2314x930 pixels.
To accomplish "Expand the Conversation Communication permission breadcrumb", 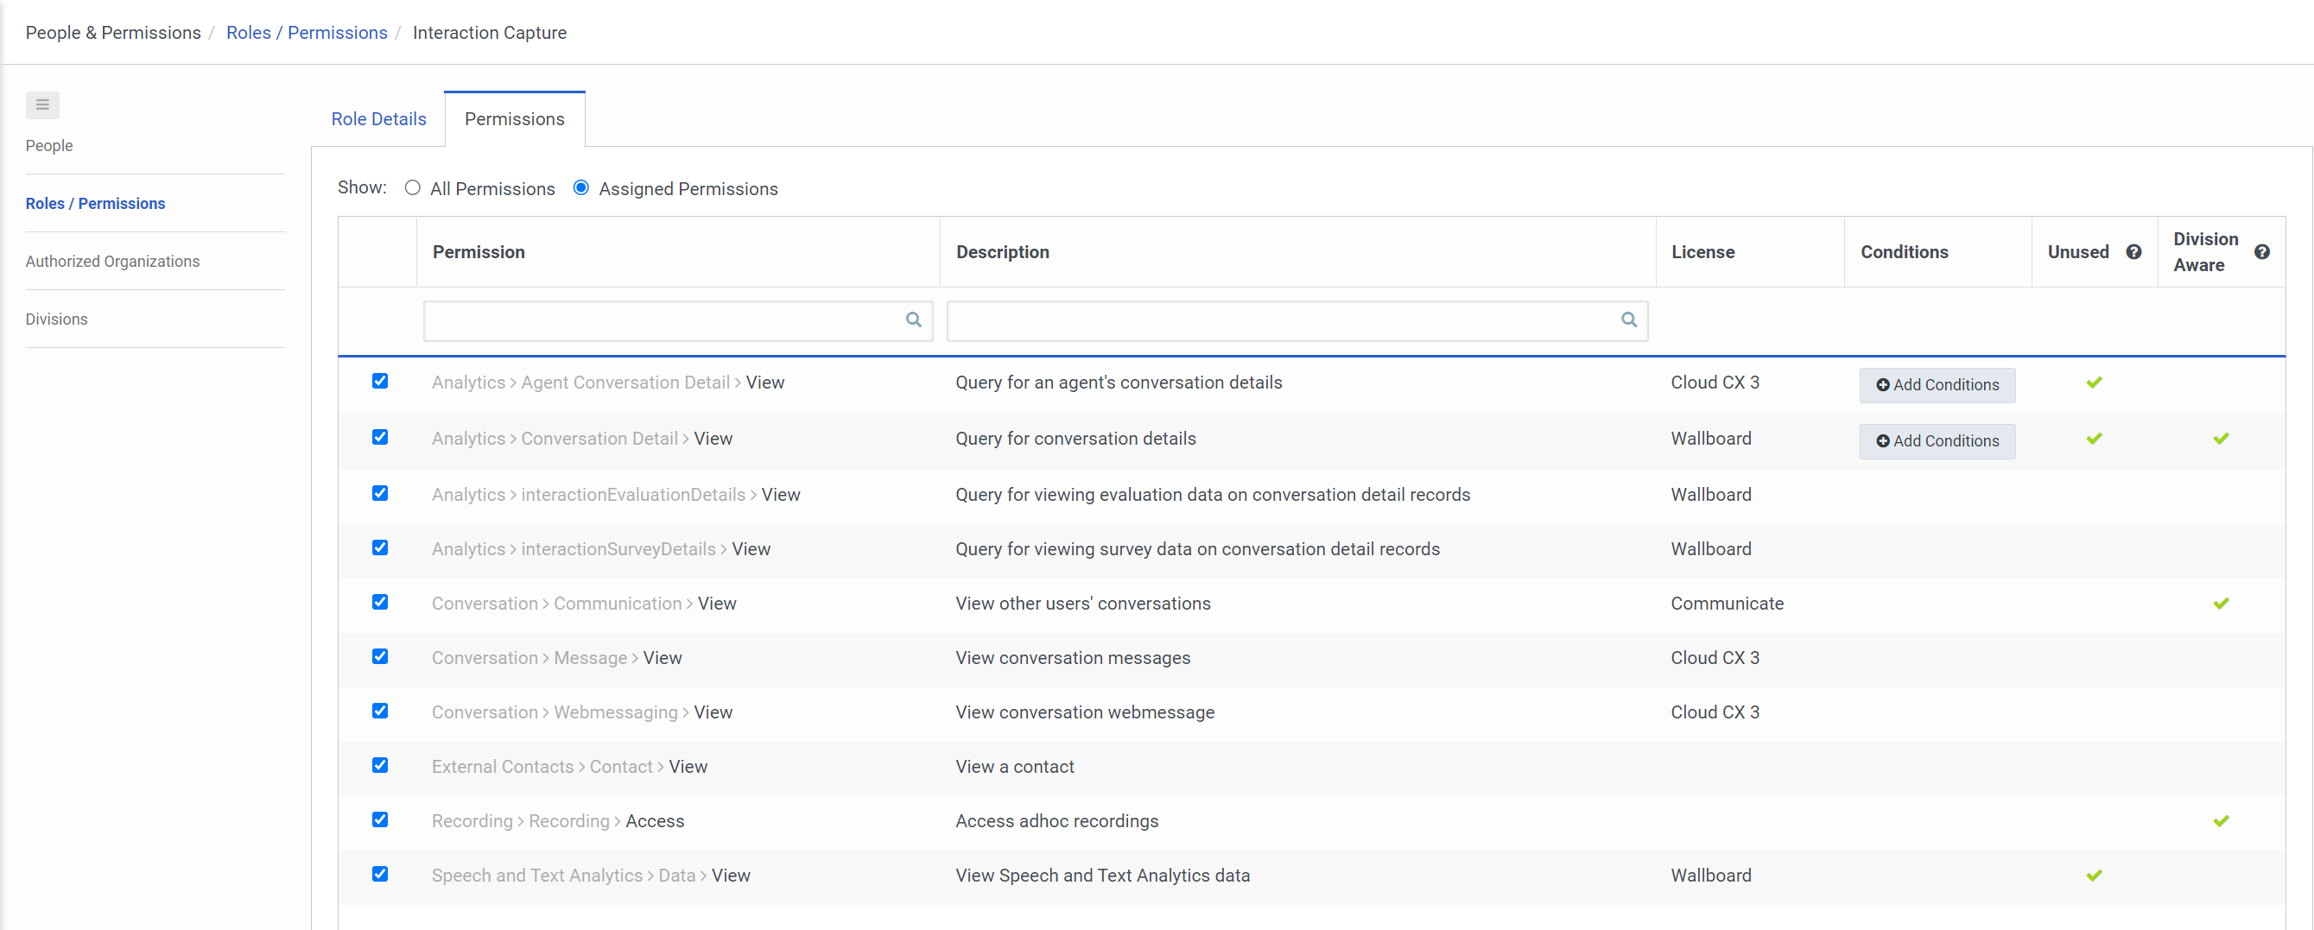I will click(x=617, y=604).
